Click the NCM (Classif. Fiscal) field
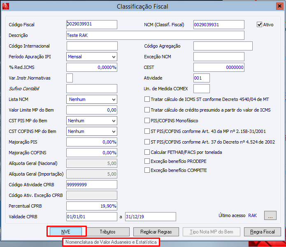This screenshot has width=286, height=247. [219, 25]
